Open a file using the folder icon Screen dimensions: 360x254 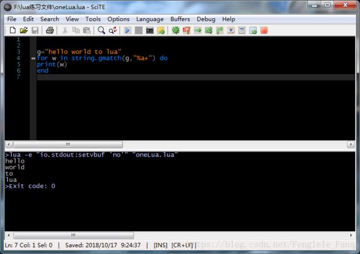click(x=24, y=31)
